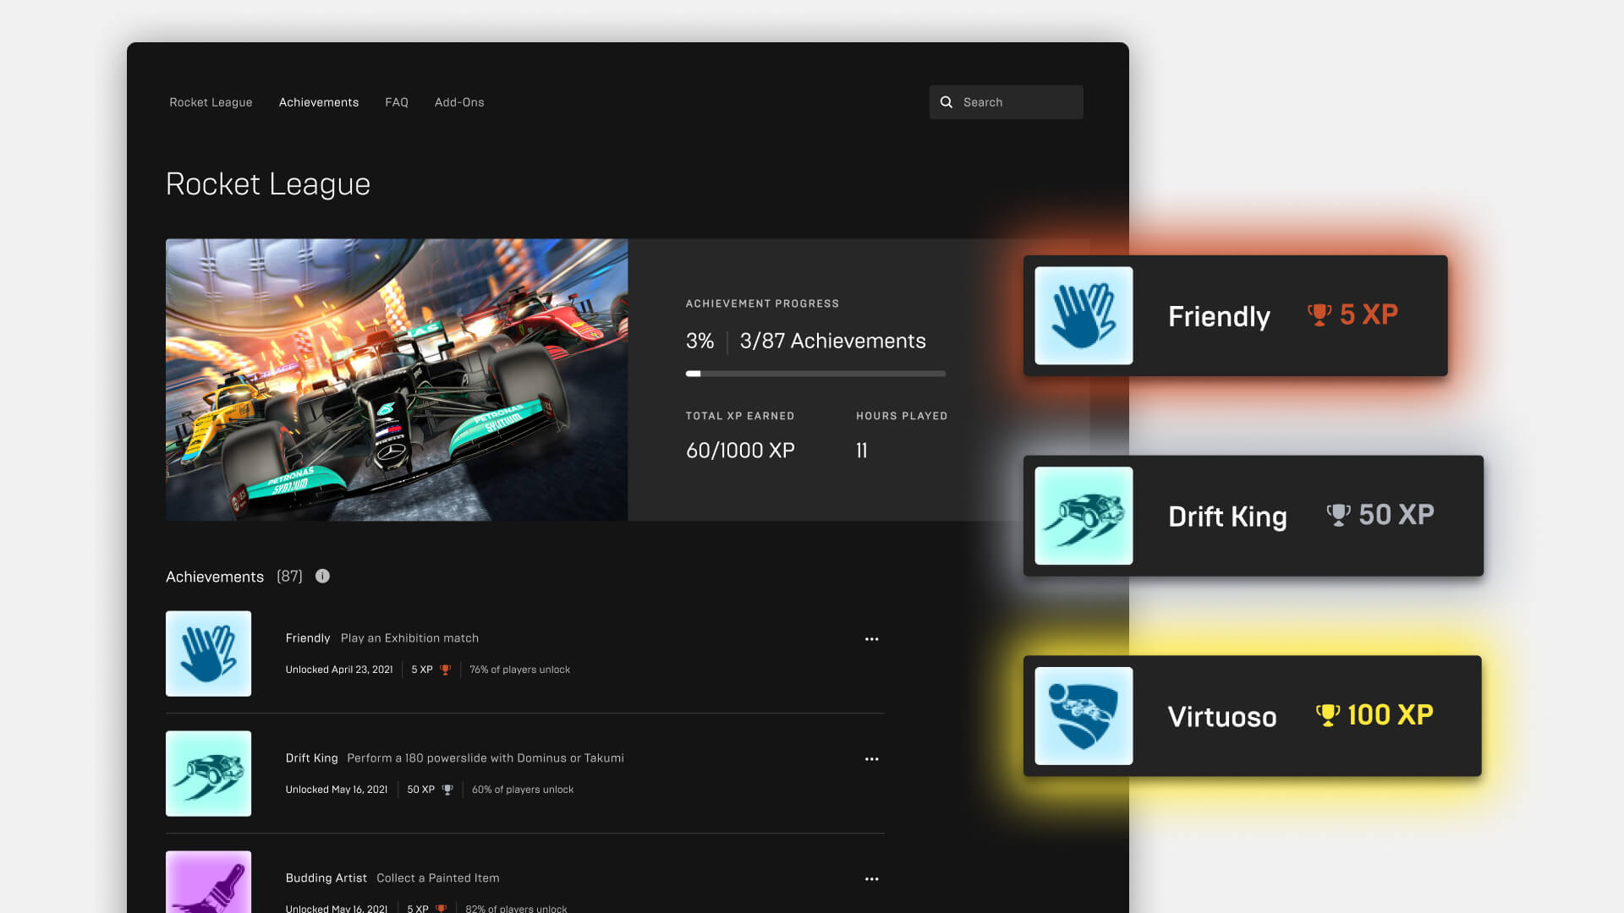Toggle Virtuoso achievement notification highlight
Image resolution: width=1624 pixels, height=913 pixels.
tap(1252, 714)
